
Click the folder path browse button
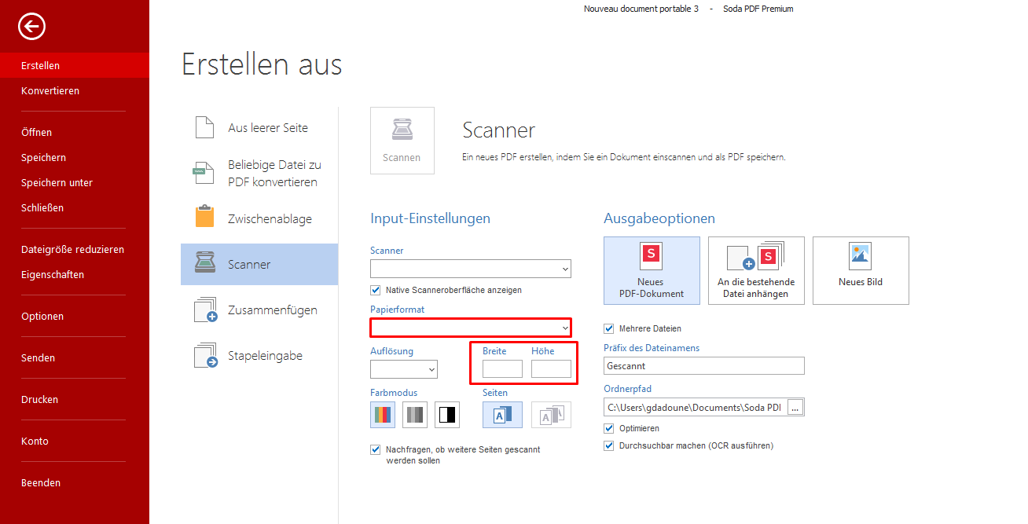[x=795, y=407]
